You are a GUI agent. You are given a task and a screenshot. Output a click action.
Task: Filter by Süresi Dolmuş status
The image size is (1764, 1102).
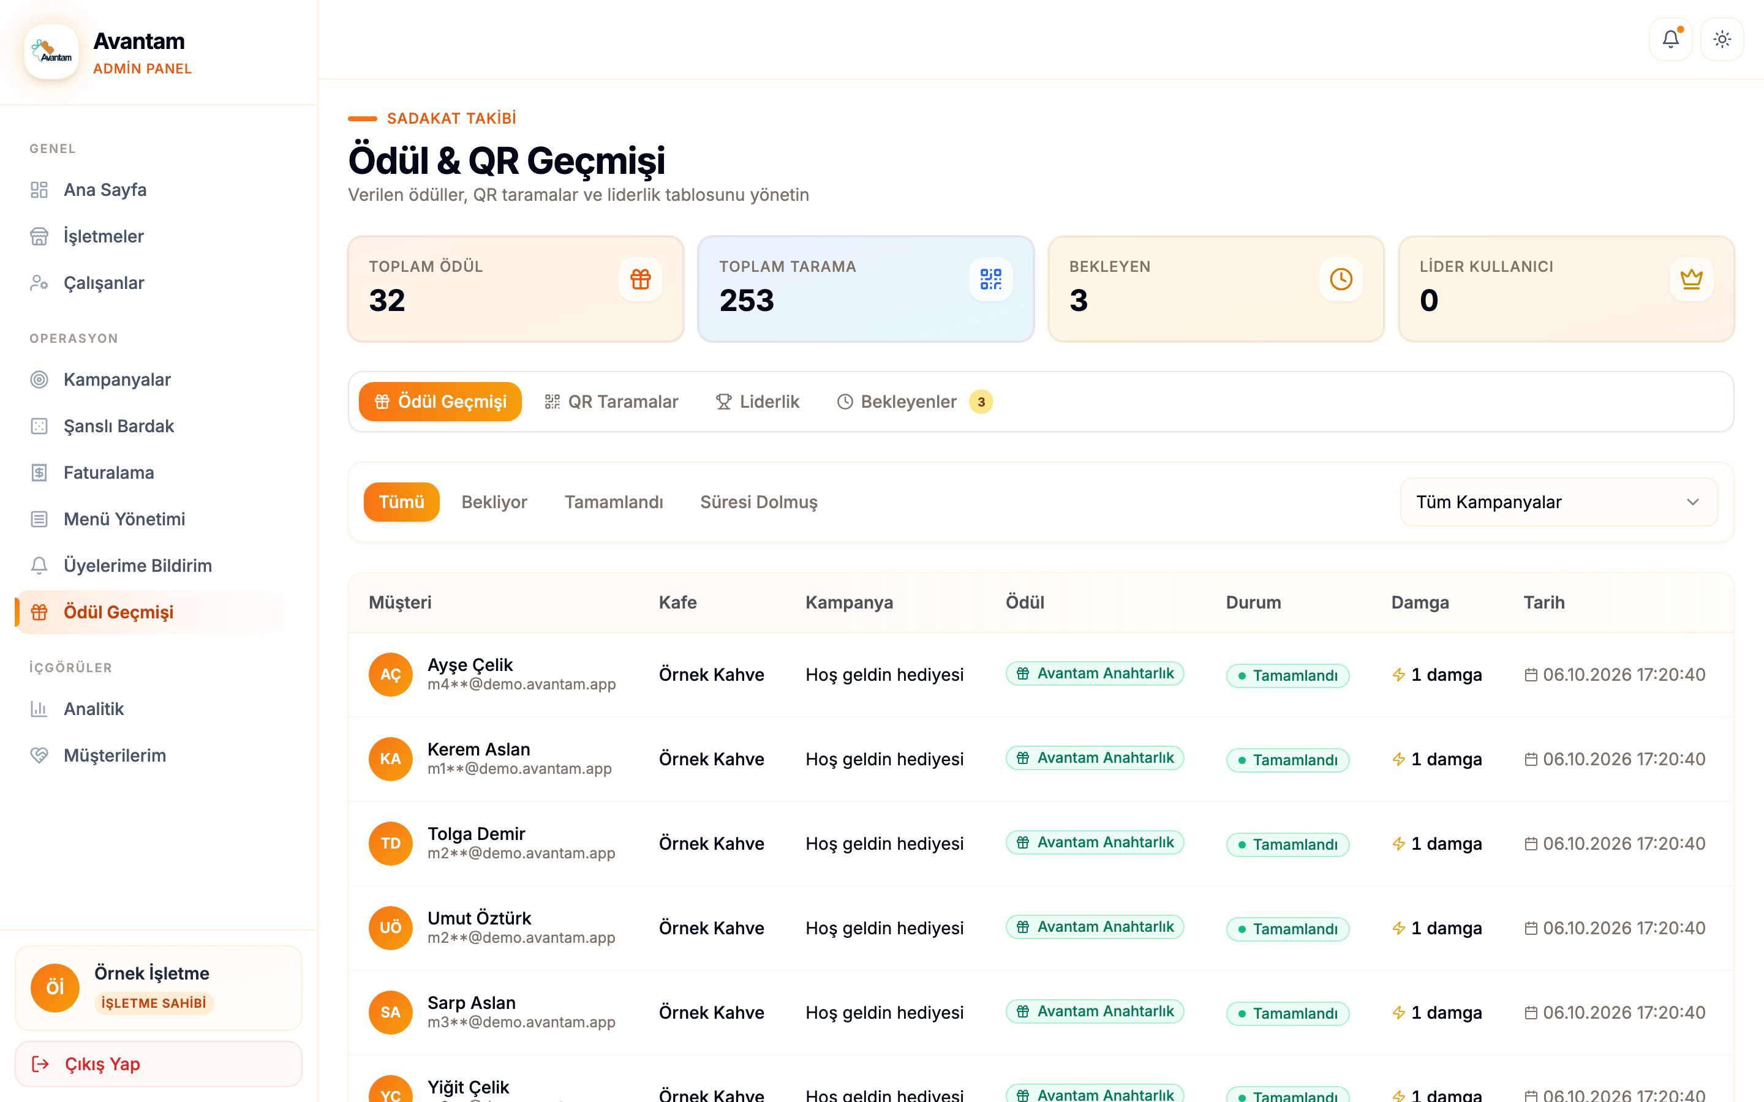click(759, 502)
